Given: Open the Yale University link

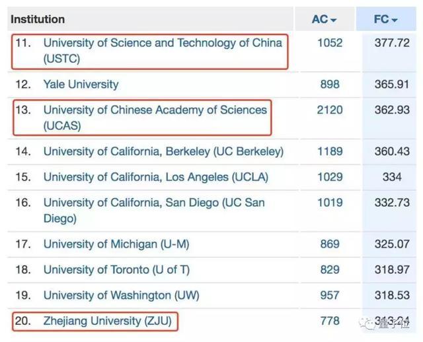Looking at the screenshot, I should point(81,84).
